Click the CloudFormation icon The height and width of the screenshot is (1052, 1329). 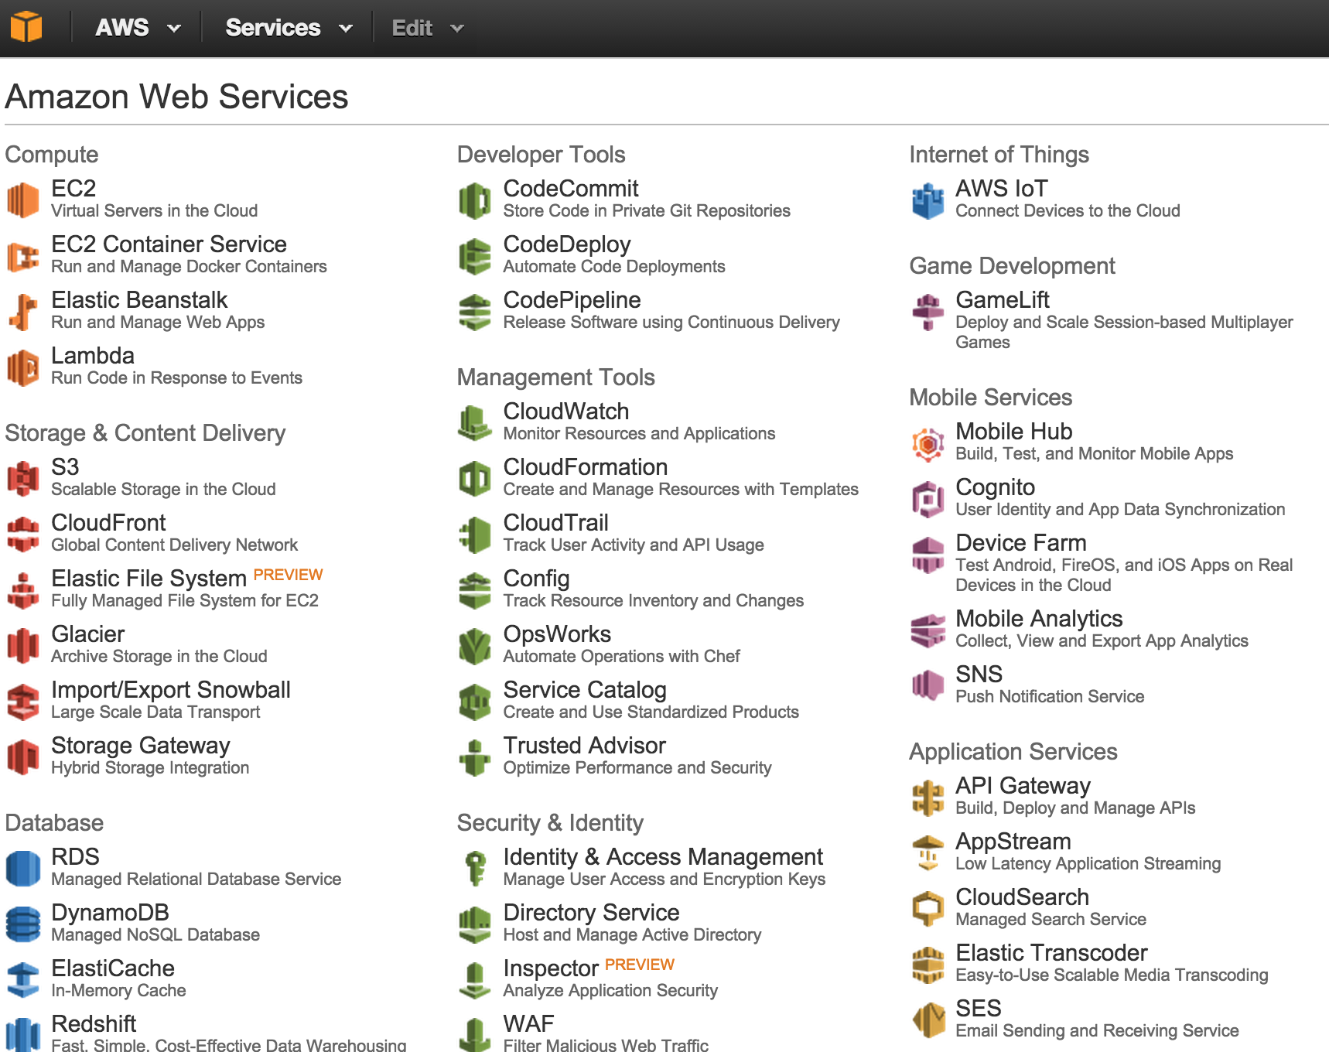coord(475,479)
